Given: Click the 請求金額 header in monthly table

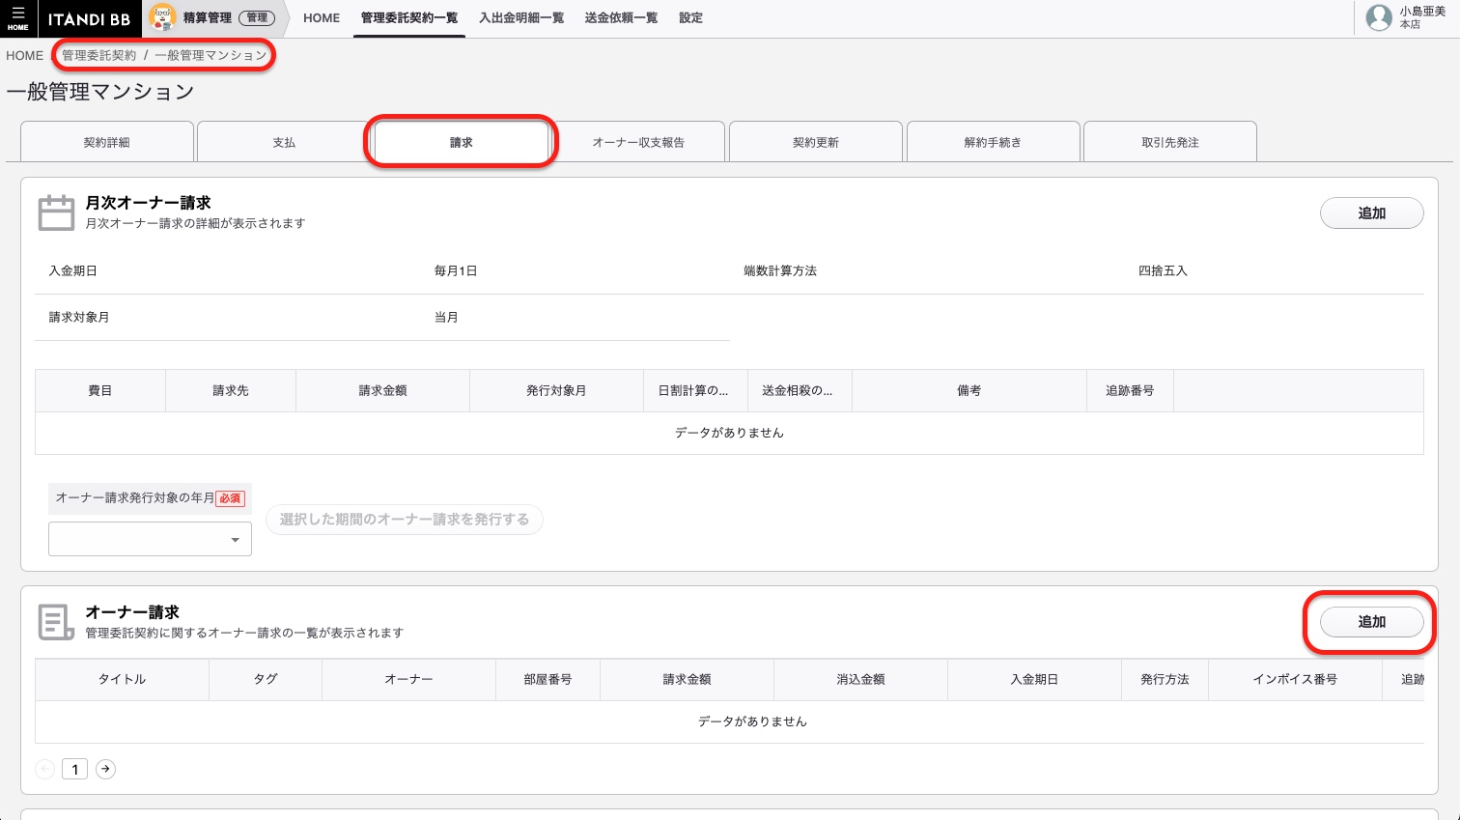Looking at the screenshot, I should [x=382, y=391].
